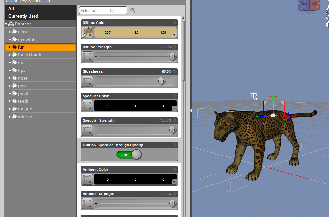The image size is (329, 217).
Task: Click the search magnifier icon
Action: pyautogui.click(x=133, y=10)
